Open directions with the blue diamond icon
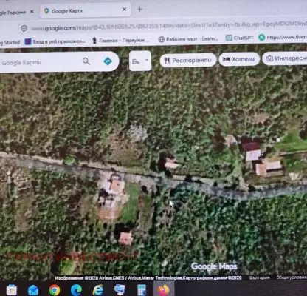This screenshot has width=307, height=296. [x=108, y=61]
